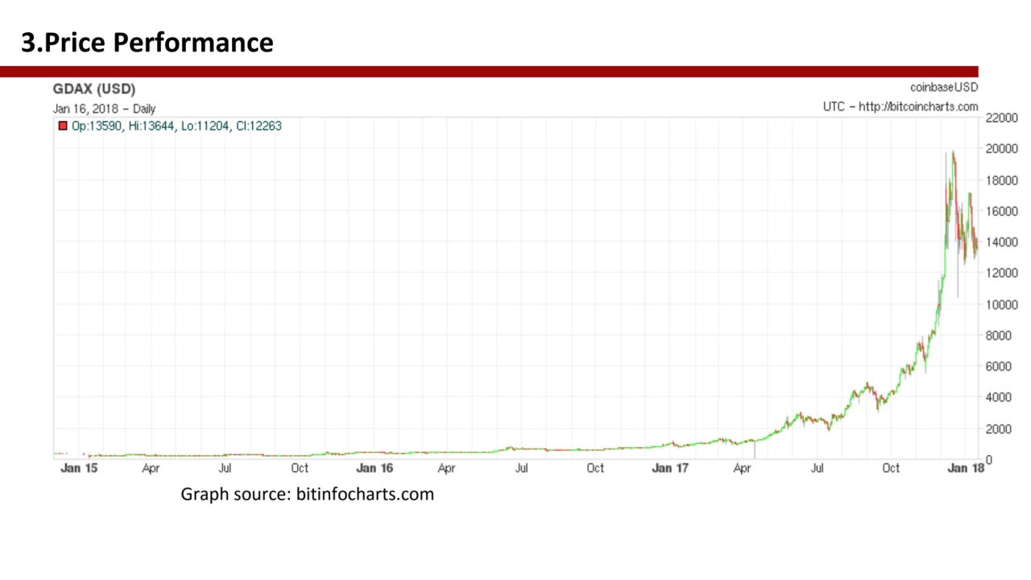The width and height of the screenshot is (1031, 580).
Task: Click the Jan 15 x-axis label
Action: [x=78, y=468]
